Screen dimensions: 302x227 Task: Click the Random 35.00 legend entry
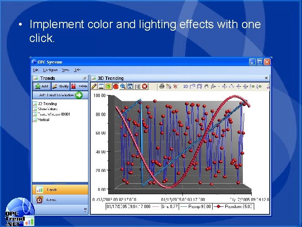click(x=233, y=206)
